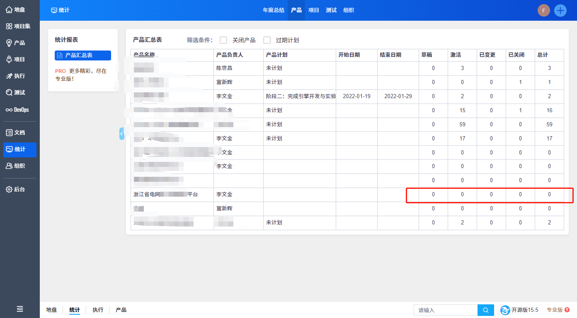
Task: Open 项目 in the left sidebar
Action: click(19, 59)
